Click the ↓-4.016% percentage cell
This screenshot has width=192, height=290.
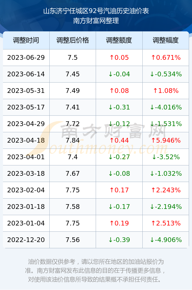click(166, 107)
